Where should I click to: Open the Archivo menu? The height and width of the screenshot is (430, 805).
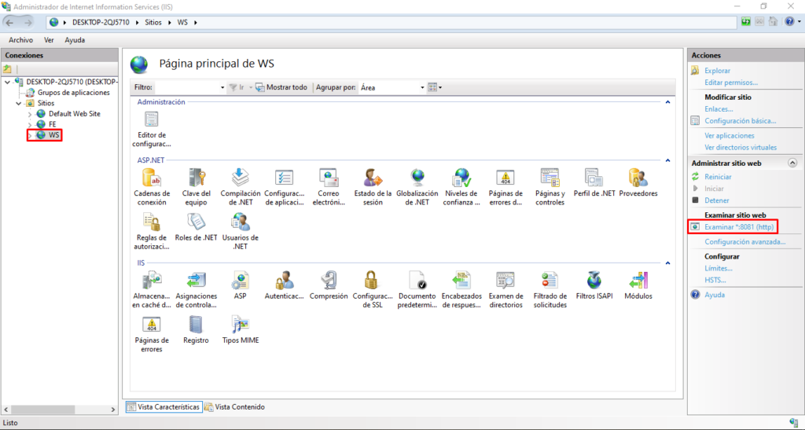click(x=21, y=40)
